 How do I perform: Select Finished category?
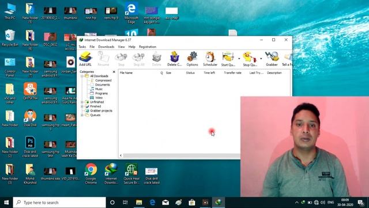click(x=95, y=106)
